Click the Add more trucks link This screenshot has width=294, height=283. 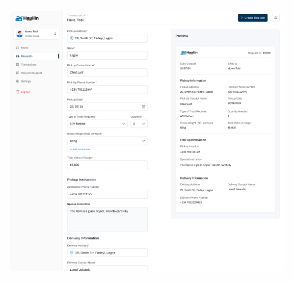(x=80, y=149)
